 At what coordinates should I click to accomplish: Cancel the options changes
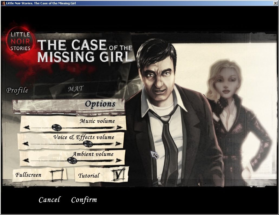click(x=49, y=200)
